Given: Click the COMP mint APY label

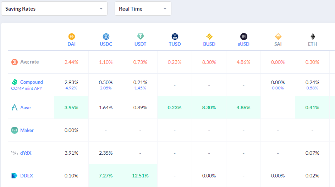Looking at the screenshot, I should coord(27,88).
